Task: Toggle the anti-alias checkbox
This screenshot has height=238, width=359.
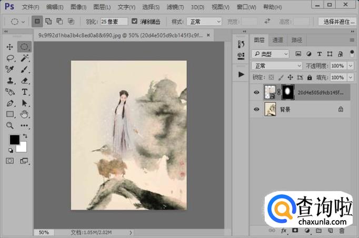Action: point(135,22)
